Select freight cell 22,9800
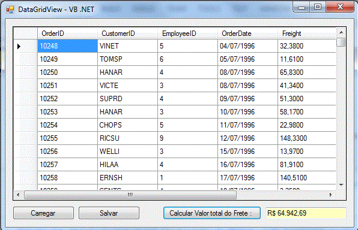 pos(307,125)
